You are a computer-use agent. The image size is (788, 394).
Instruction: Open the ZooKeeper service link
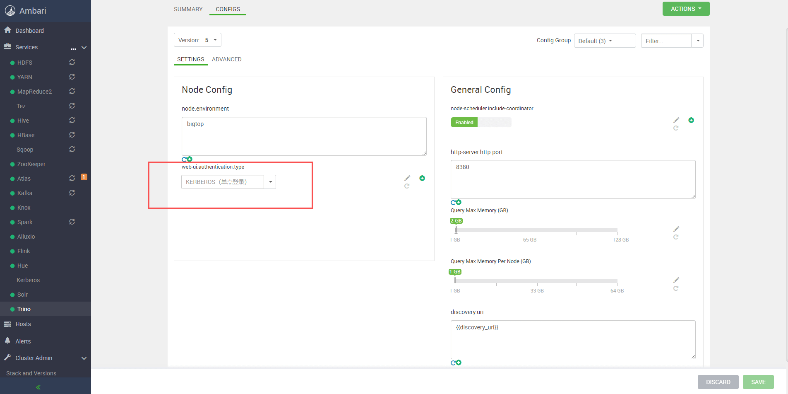click(31, 164)
